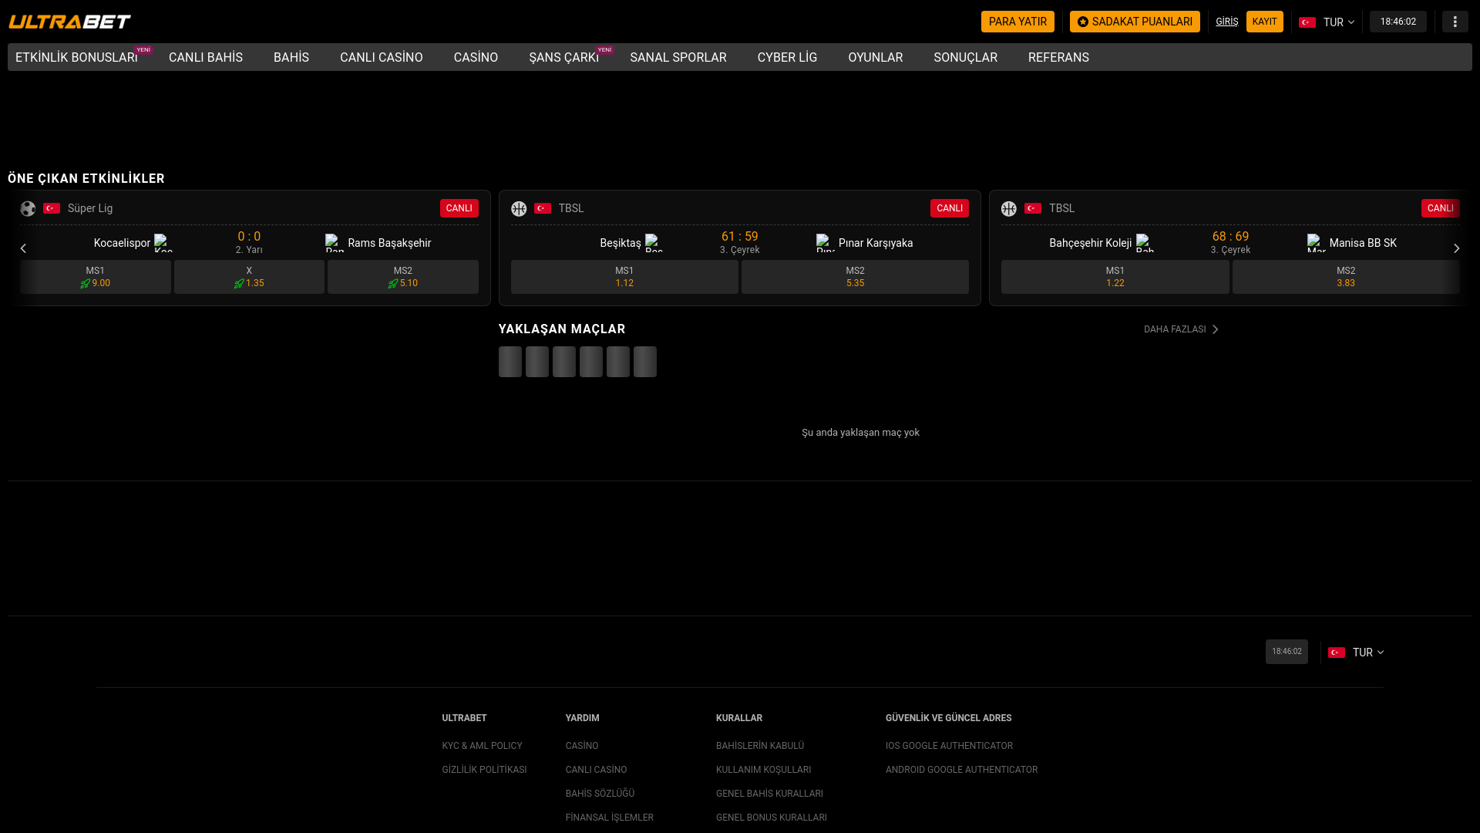Click Para Yatır button

tap(1017, 22)
